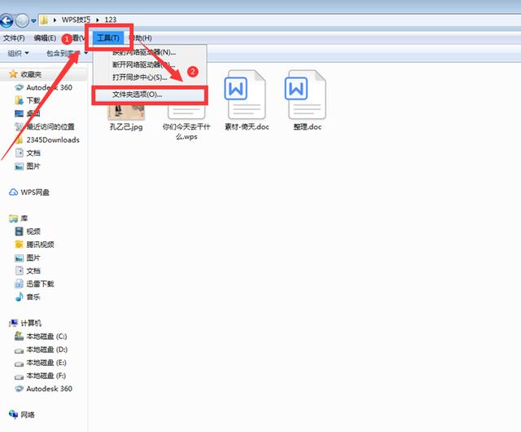Viewport: 521px width, 432px height.
Task: Click the 整理.doc file name label
Action: [x=308, y=127]
